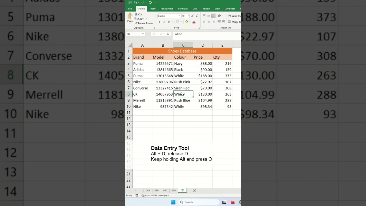Select Bottom Align icon
The height and width of the screenshot is (206, 366).
pyautogui.click(x=213, y=16)
